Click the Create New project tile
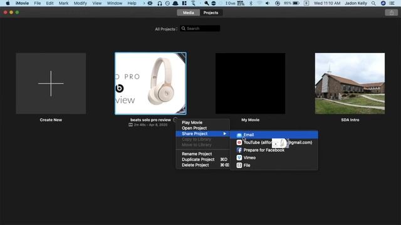401x225 pixels. point(51,83)
